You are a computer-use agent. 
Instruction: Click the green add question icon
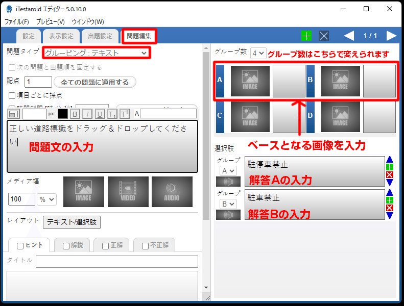306,36
